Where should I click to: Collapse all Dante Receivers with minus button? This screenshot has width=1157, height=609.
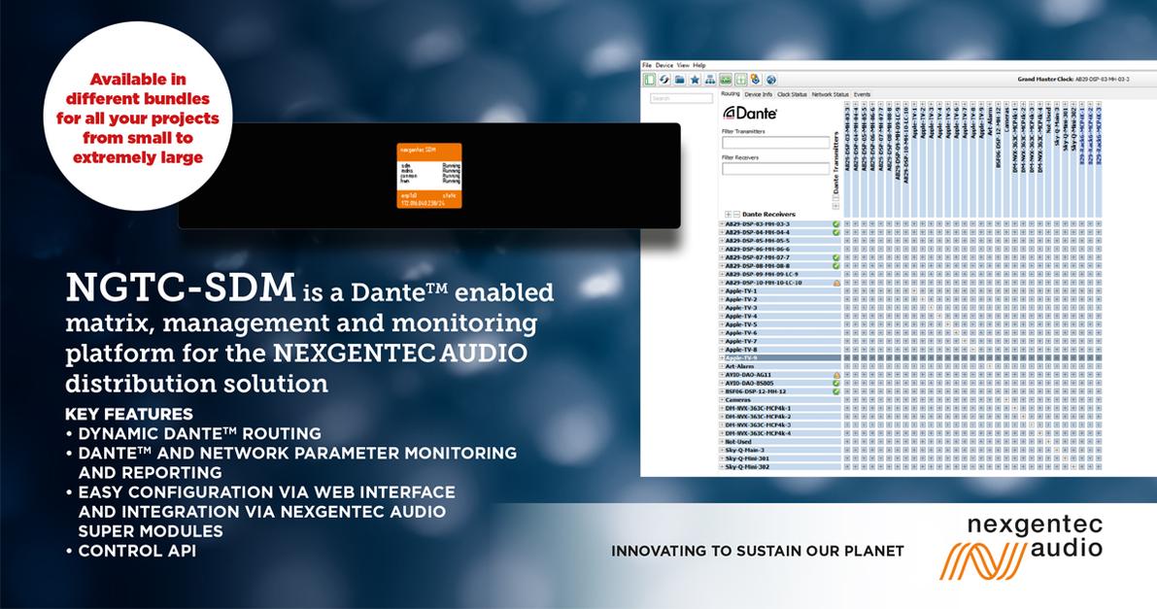(736, 214)
